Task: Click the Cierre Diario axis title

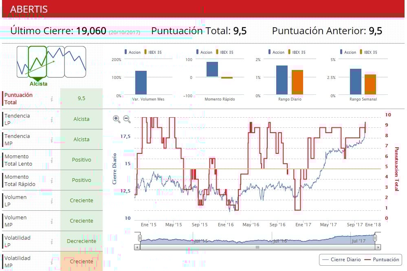Action: pos(114,169)
